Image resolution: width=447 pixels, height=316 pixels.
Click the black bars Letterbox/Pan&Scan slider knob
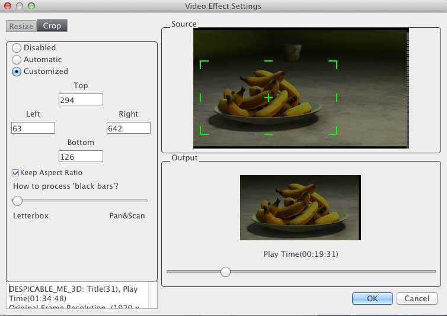pyautogui.click(x=17, y=201)
